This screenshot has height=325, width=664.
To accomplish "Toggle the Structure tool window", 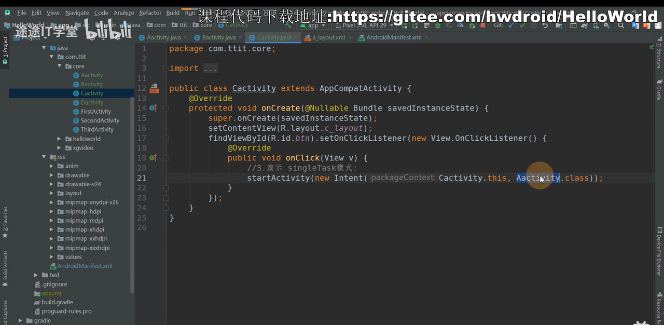I will pos(659,52).
